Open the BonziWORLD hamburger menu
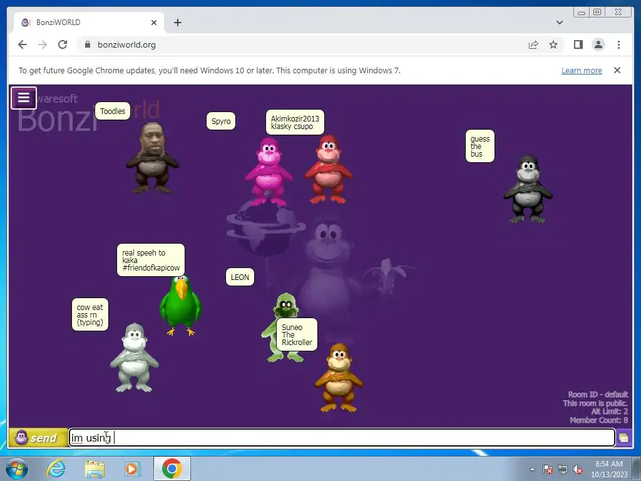Image resolution: width=641 pixels, height=481 pixels. 24,98
